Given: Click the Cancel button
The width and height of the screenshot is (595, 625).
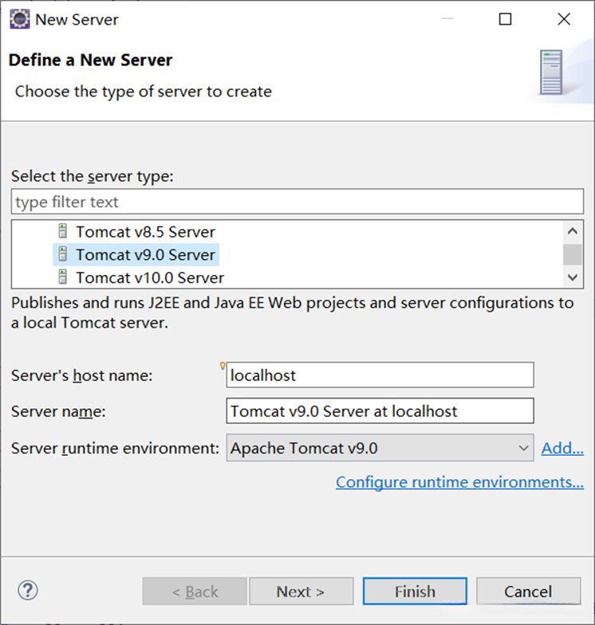Looking at the screenshot, I should point(528,592).
